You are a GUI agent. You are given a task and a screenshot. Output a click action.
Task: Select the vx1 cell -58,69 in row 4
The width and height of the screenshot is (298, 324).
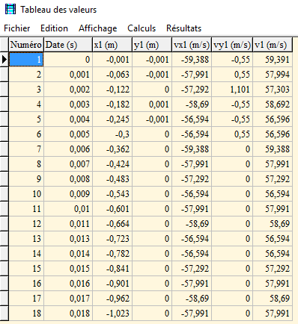tap(192, 105)
